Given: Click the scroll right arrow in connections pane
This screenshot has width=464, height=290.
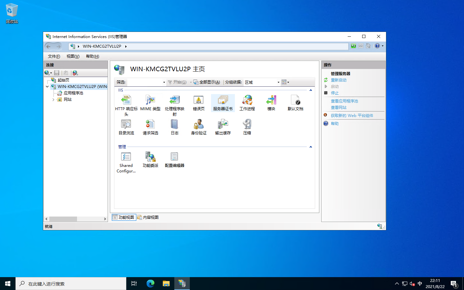Looking at the screenshot, I should point(105,219).
